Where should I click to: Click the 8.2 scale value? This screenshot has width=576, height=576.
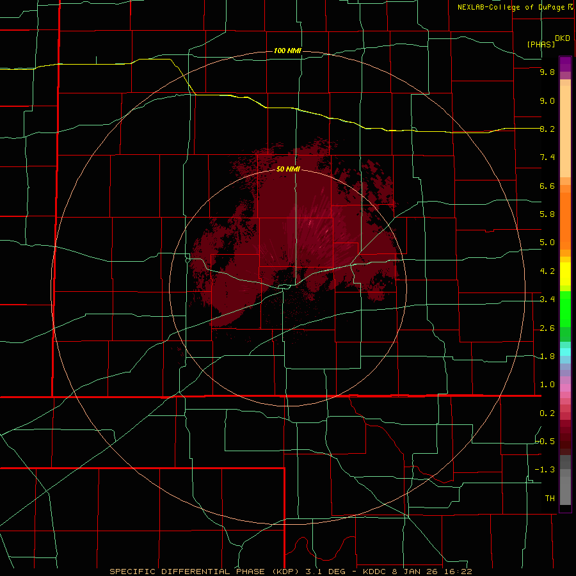pos(547,129)
